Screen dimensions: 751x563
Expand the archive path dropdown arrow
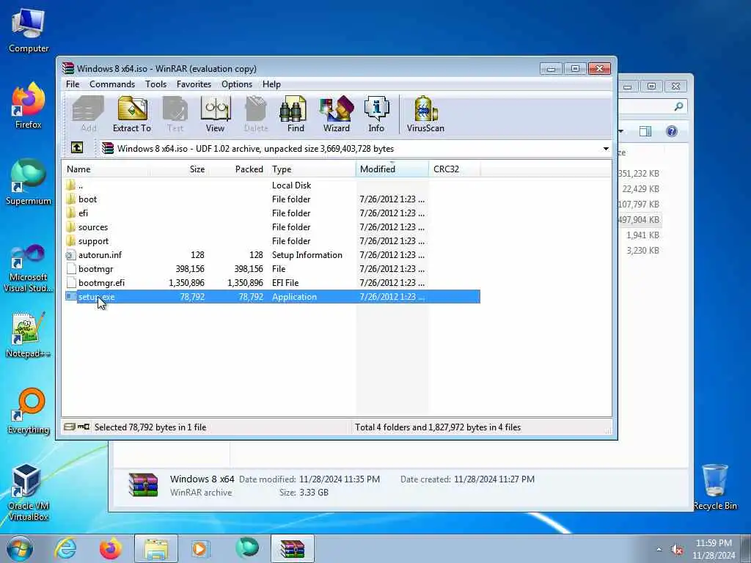[x=606, y=148]
